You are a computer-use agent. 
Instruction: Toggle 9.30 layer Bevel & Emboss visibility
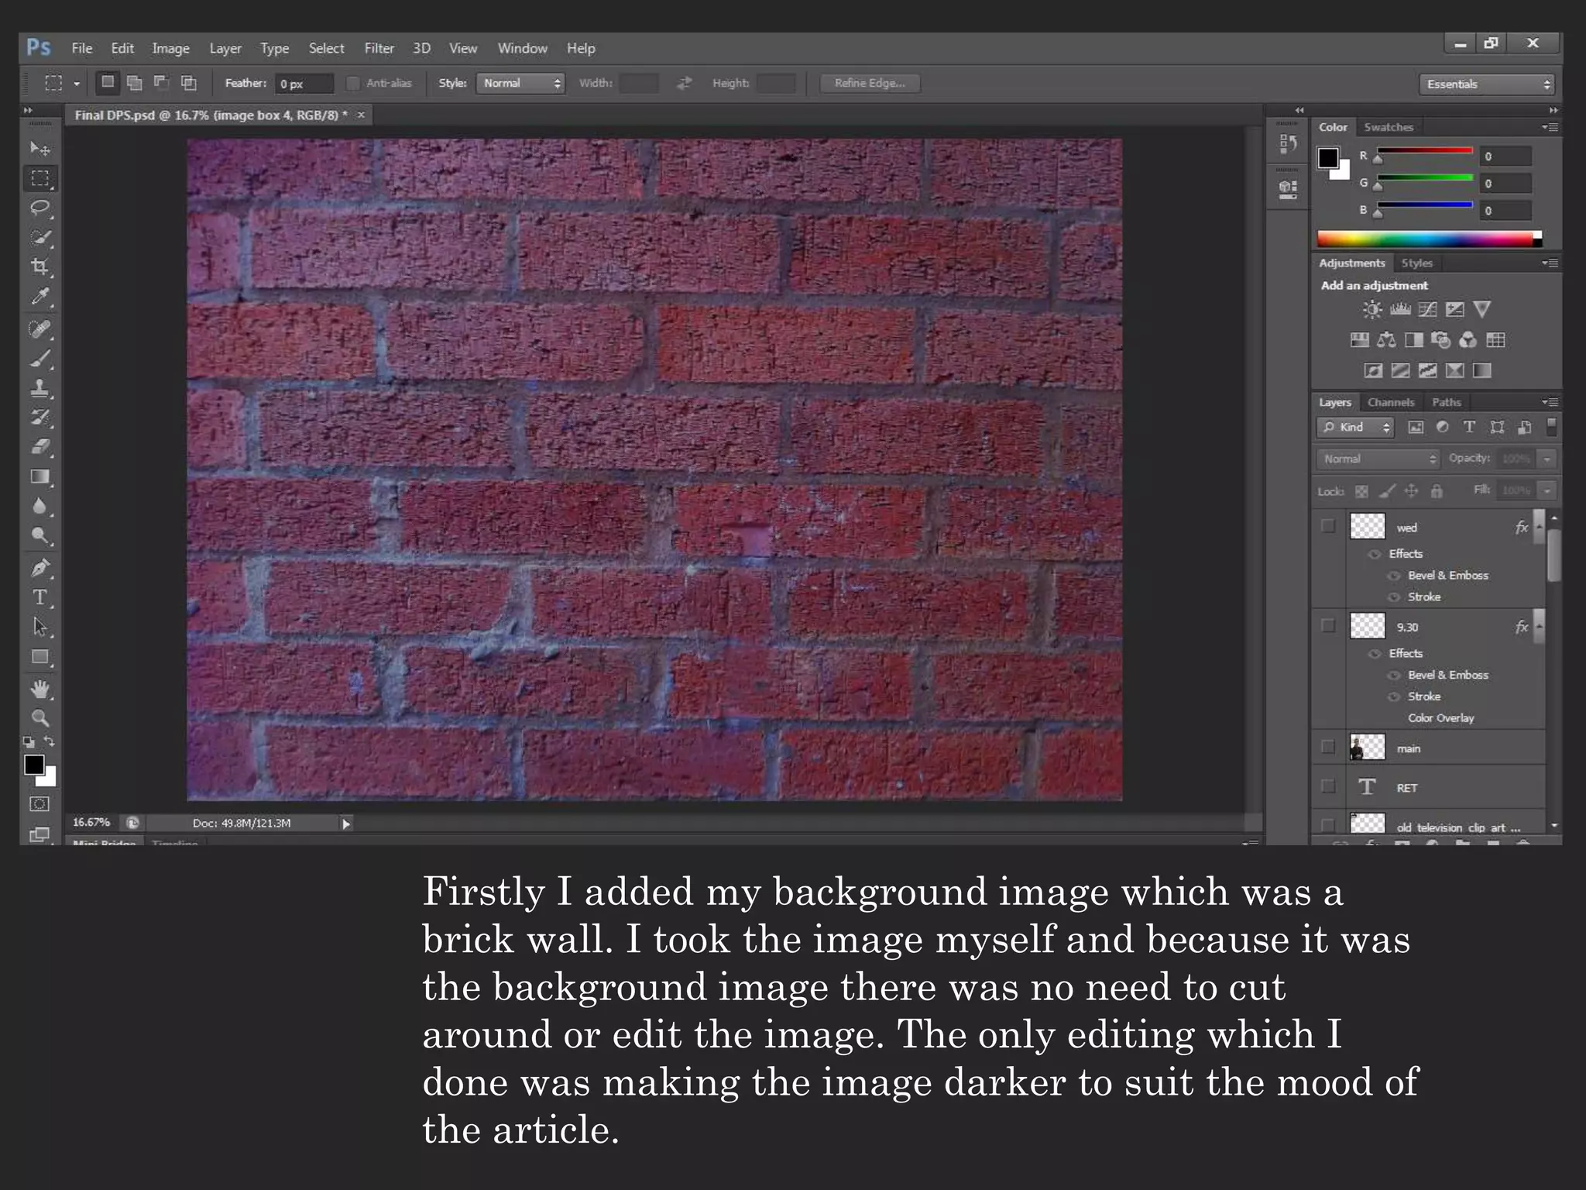click(1394, 676)
